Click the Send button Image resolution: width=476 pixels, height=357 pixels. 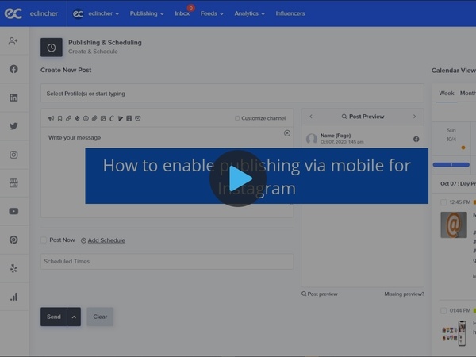54,317
